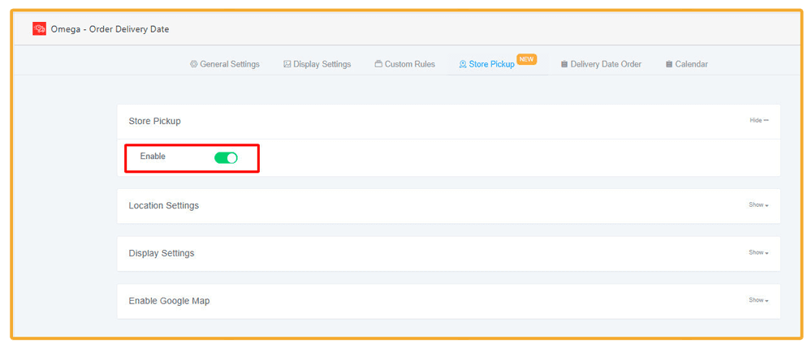Viewport: 812px width, 348px height.
Task: Disable the Store Pickup Enable toggle
Action: coord(226,157)
